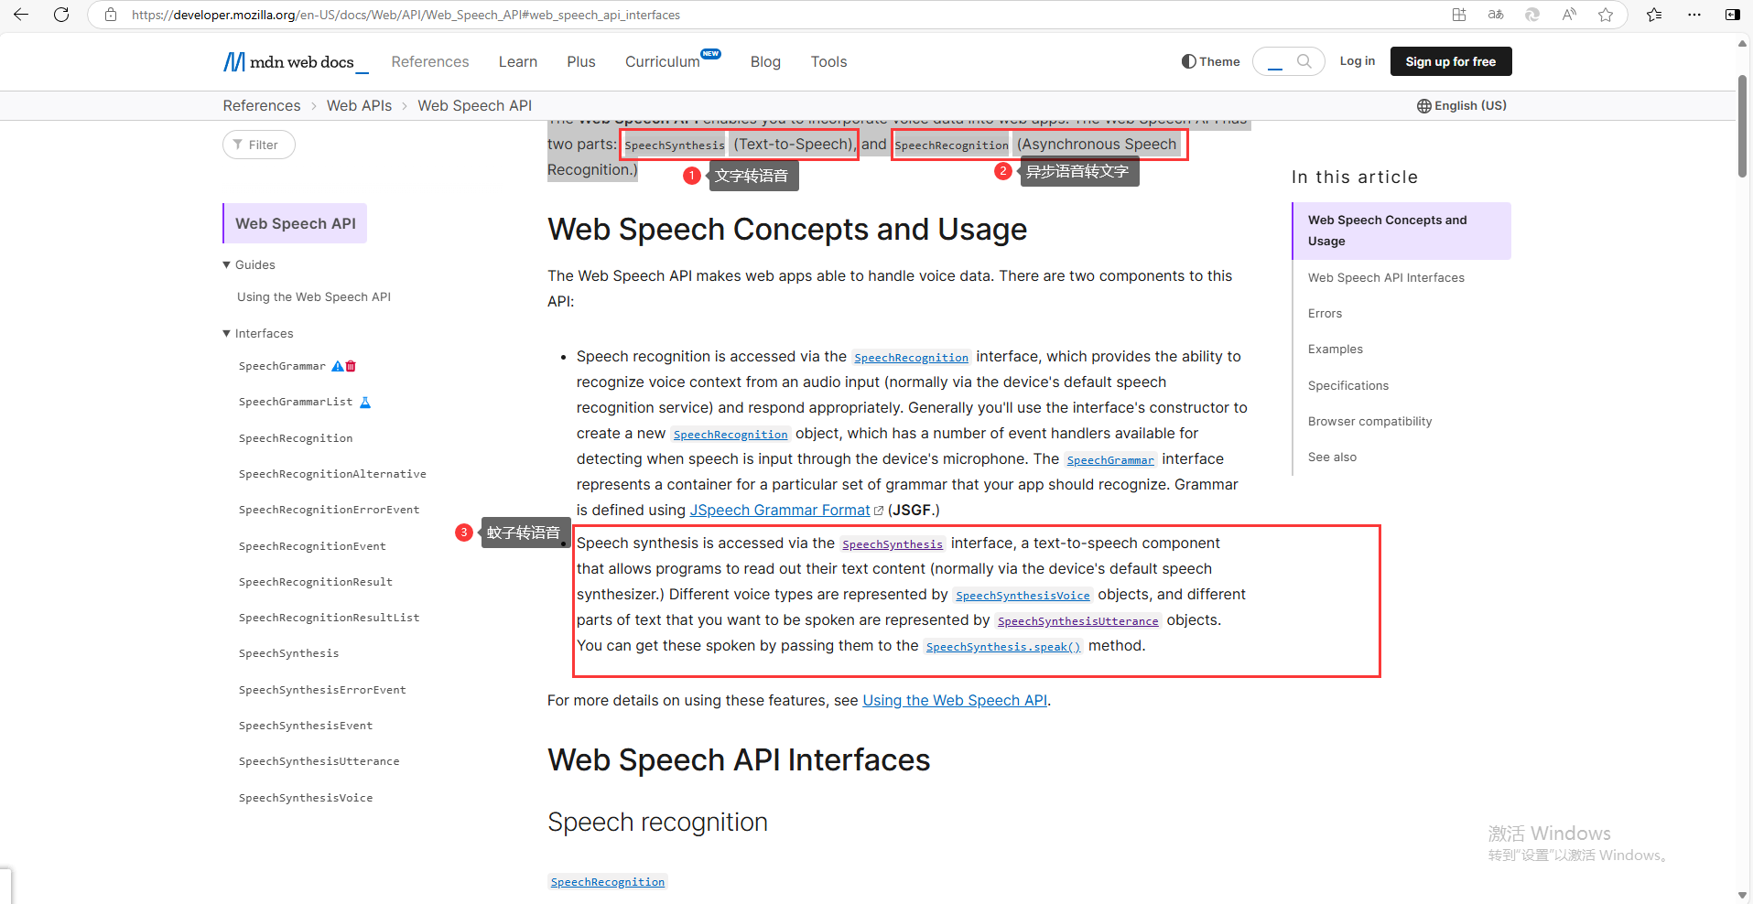Open SpeechRecognition in sidebar

pyautogui.click(x=296, y=438)
